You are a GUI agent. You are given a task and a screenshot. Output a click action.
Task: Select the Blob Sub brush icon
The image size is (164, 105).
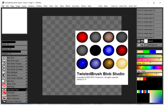pyautogui.click(x=4, y=81)
